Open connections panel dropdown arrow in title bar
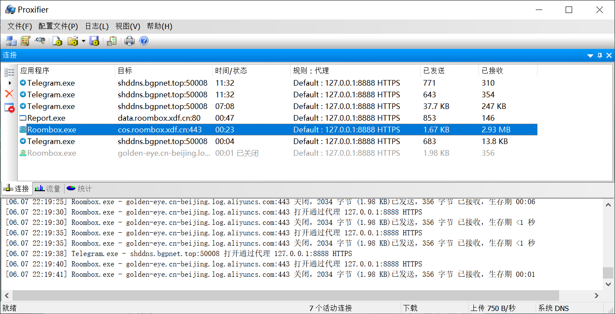Viewport: 615px width, 314px height. (590, 56)
